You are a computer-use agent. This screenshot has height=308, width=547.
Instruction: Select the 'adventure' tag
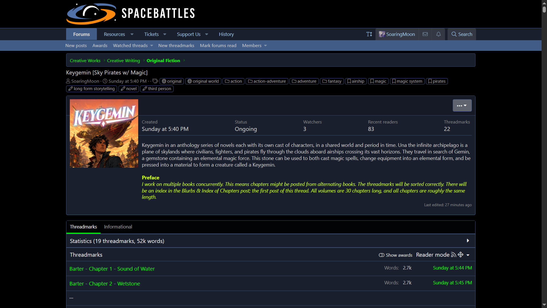(304, 81)
